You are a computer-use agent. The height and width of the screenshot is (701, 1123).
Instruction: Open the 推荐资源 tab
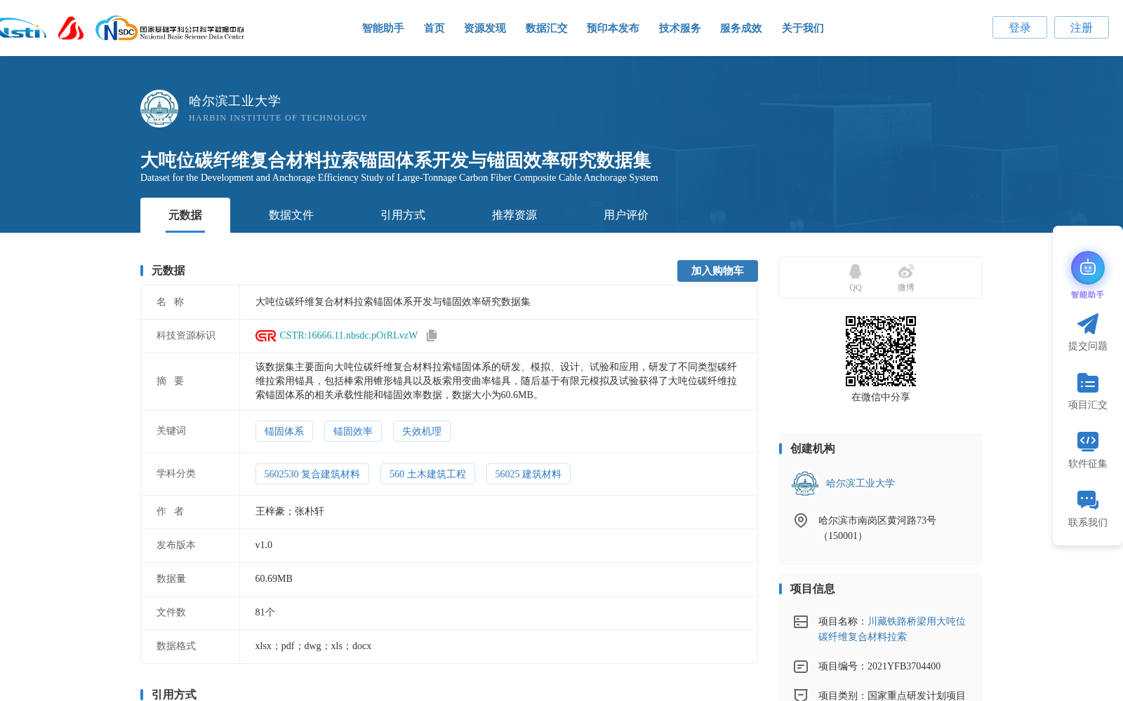514,215
